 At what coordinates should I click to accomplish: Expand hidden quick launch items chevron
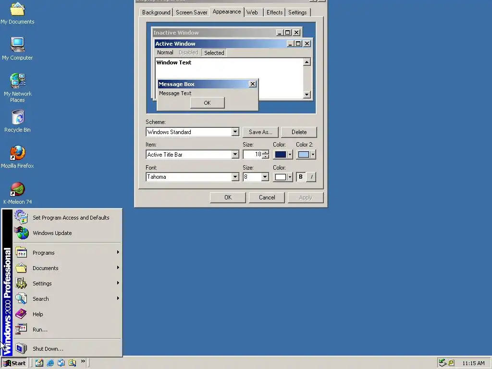pos(83,361)
